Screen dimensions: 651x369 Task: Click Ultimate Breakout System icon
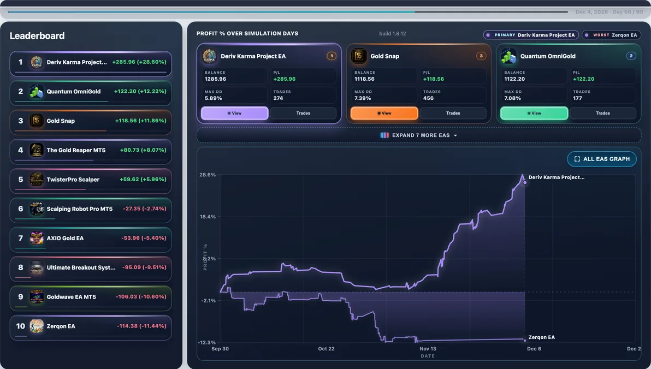point(37,267)
